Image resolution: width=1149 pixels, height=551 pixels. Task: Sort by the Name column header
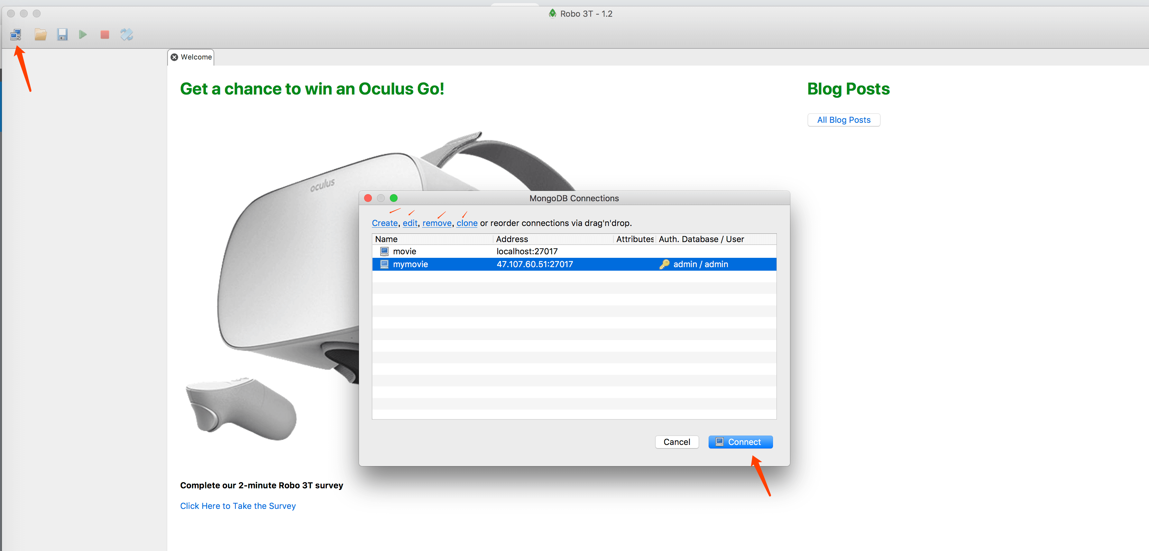point(433,239)
